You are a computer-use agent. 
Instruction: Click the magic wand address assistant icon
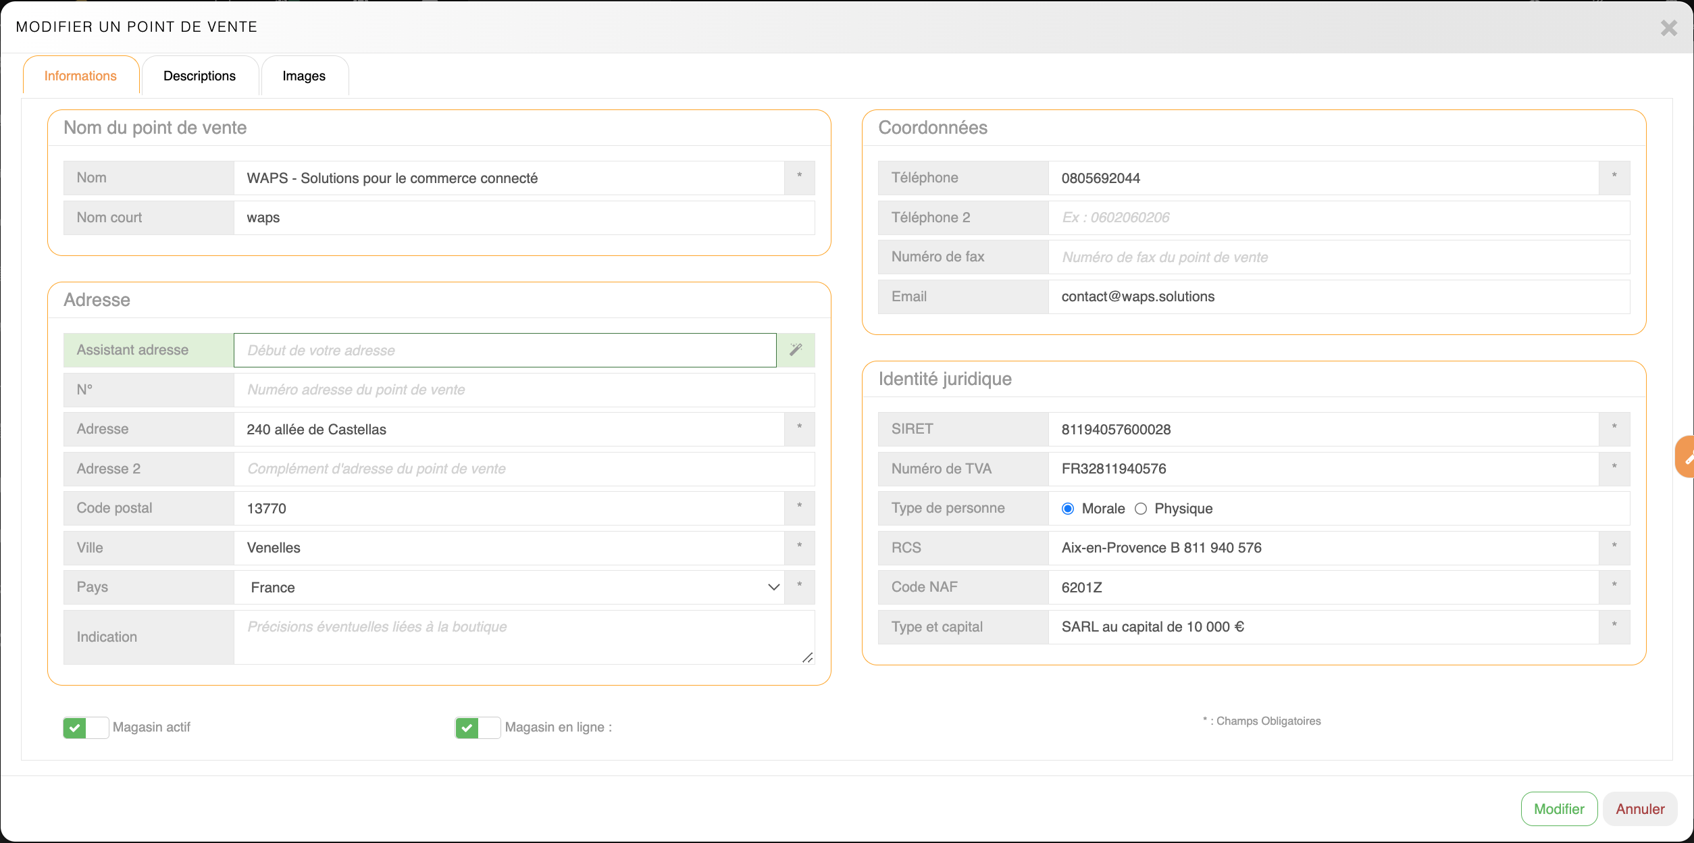click(x=796, y=350)
